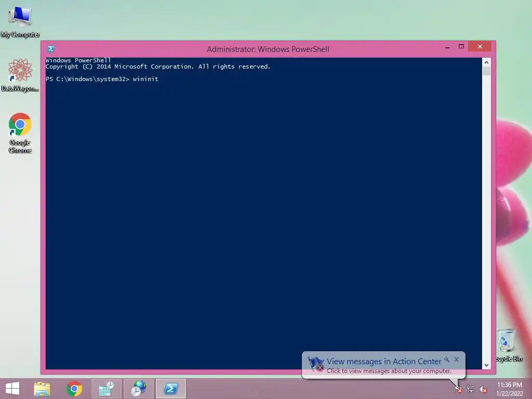Click the Action Center flag tray icon
This screenshot has height=399, width=532.
[458, 389]
